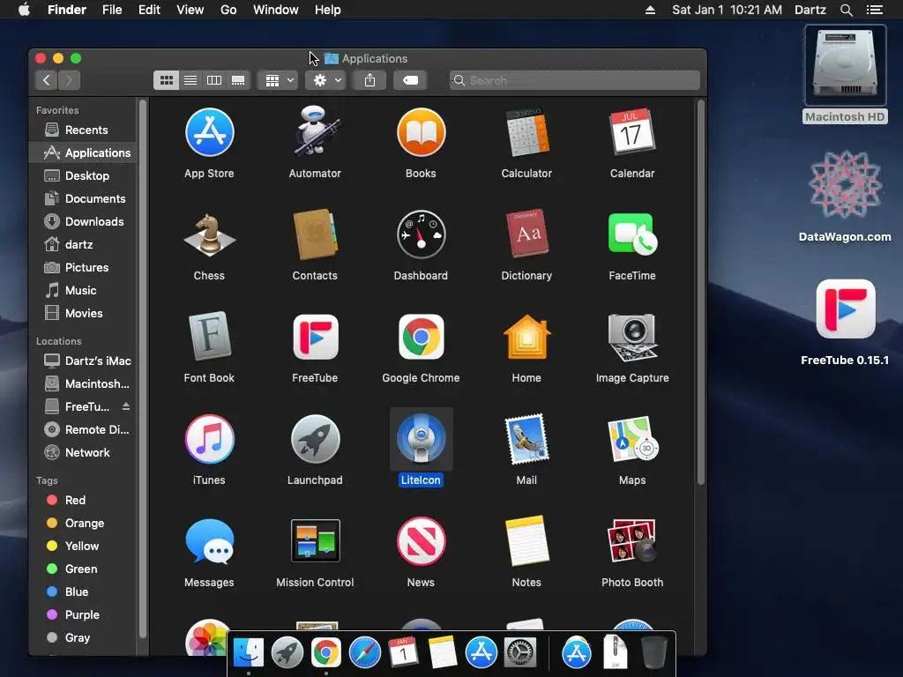
Task: Open Network in the sidebar Locations
Action: pyautogui.click(x=82, y=452)
